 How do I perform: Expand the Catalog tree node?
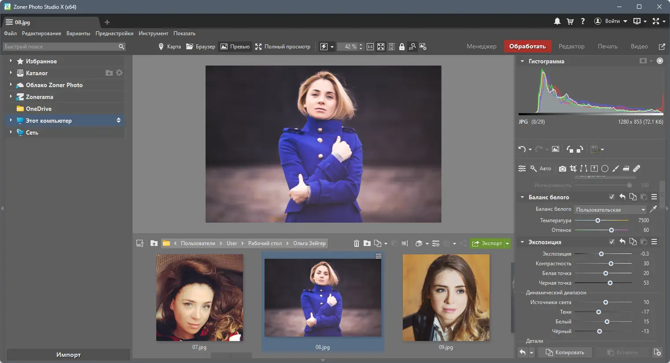(x=11, y=73)
